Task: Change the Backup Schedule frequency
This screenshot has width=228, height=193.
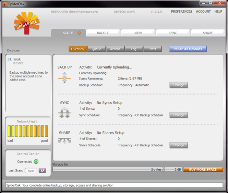Action: (179, 85)
